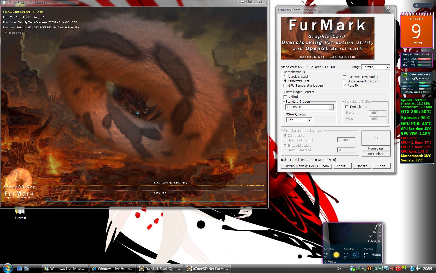Click the network connection tray icon
Screen dimensions: 436x273
412,269
